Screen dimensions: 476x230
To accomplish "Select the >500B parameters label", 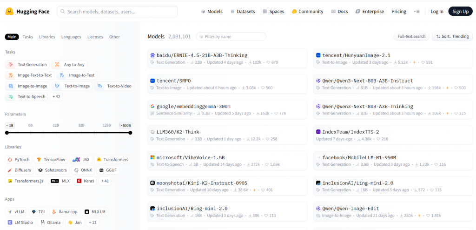I will (126, 125).
